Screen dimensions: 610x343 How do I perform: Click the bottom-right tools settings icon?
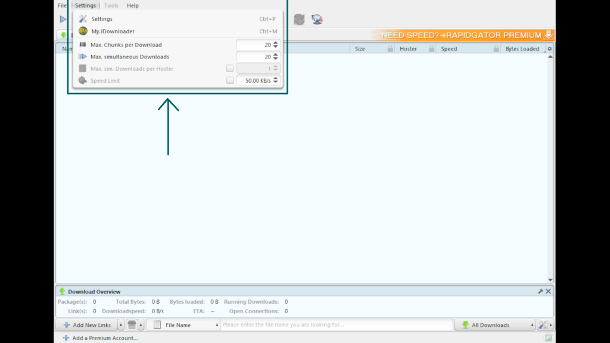542,325
